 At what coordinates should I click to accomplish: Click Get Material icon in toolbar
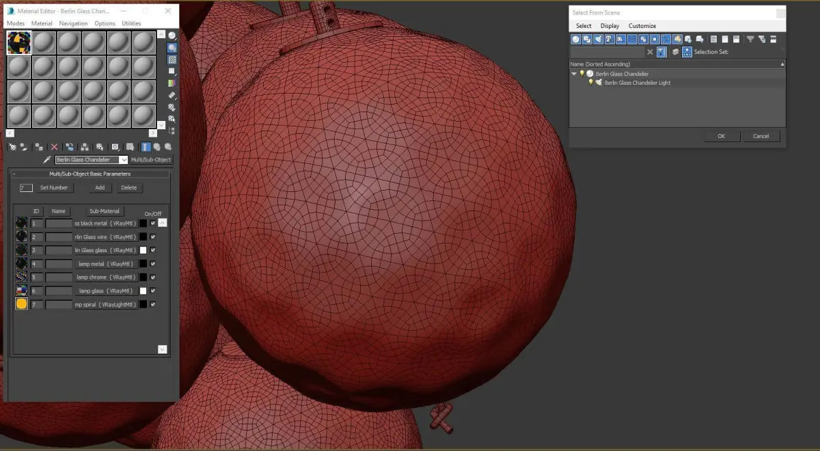pos(12,147)
